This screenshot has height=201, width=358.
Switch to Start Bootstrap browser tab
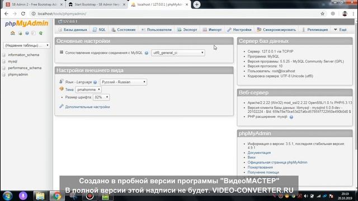point(97,4)
